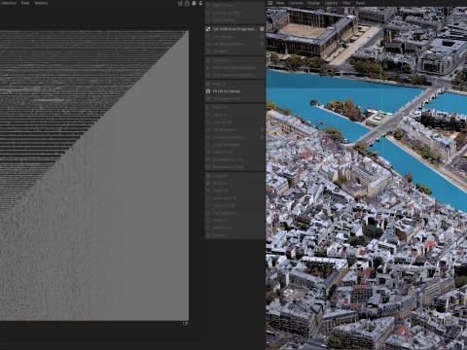467x350 pixels.
Task: Choose Relax UV
Action: coord(234,84)
